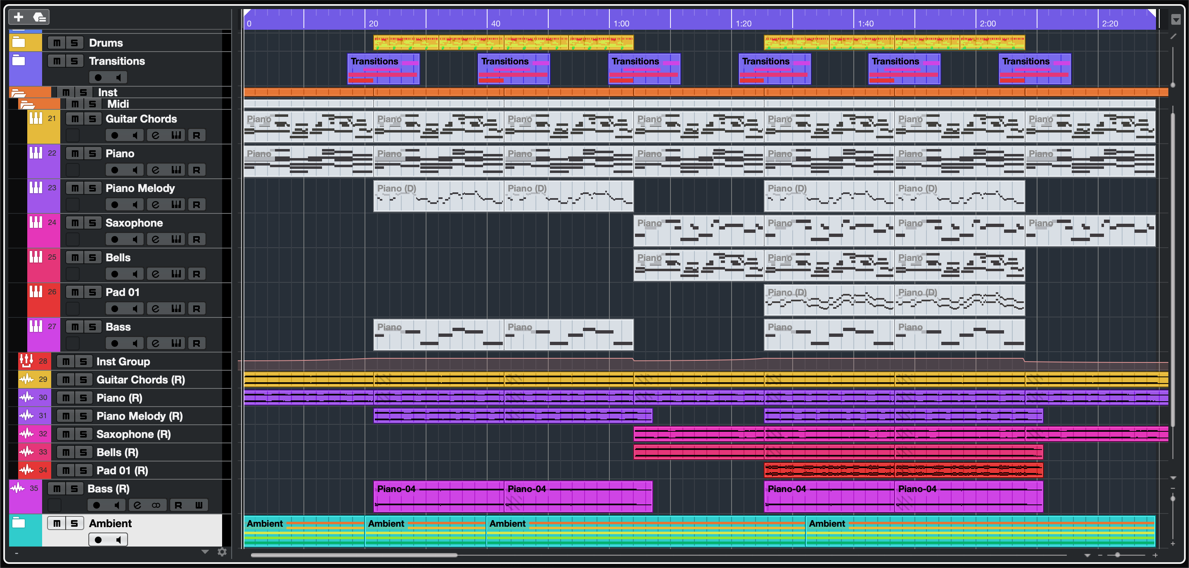1189x568 pixels.
Task: Mute the Drums folder track
Action: pos(57,43)
